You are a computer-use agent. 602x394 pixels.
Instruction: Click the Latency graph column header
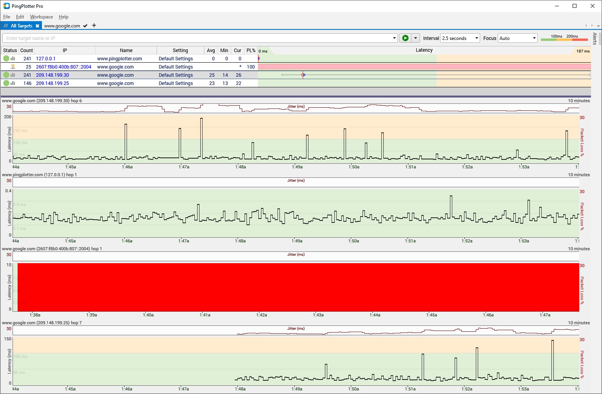tap(424, 50)
